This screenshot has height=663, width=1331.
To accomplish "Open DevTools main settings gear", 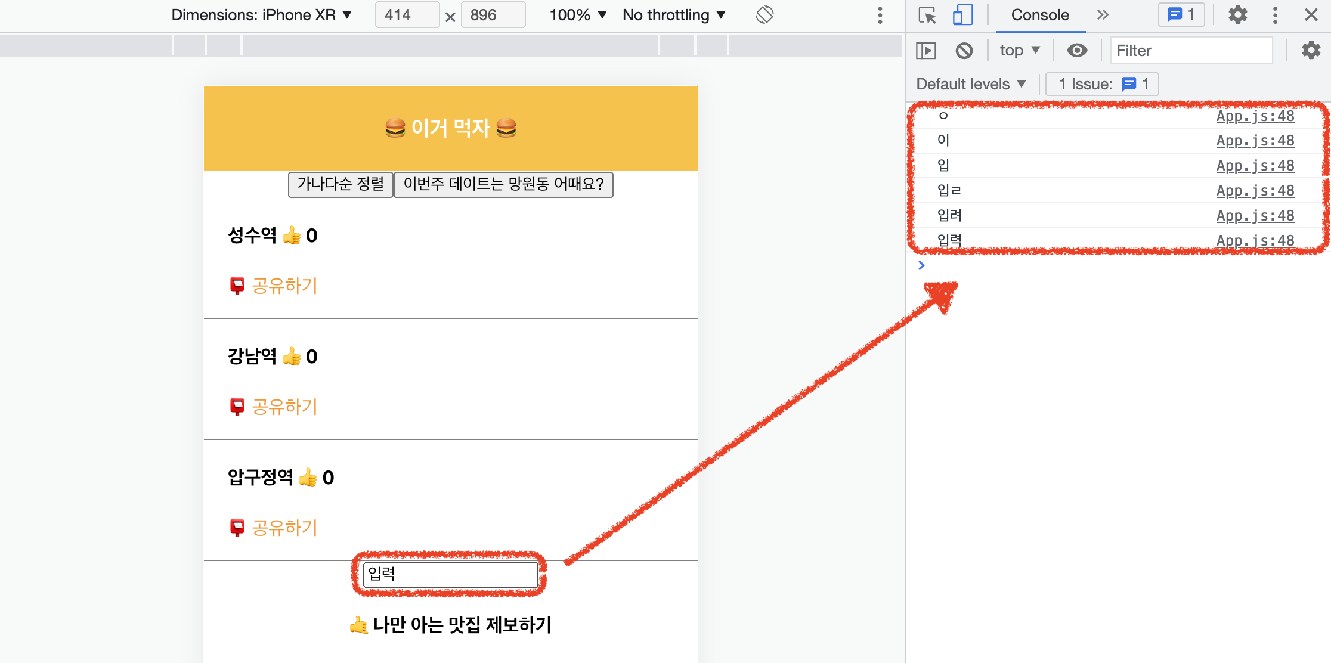I will click(x=1238, y=15).
